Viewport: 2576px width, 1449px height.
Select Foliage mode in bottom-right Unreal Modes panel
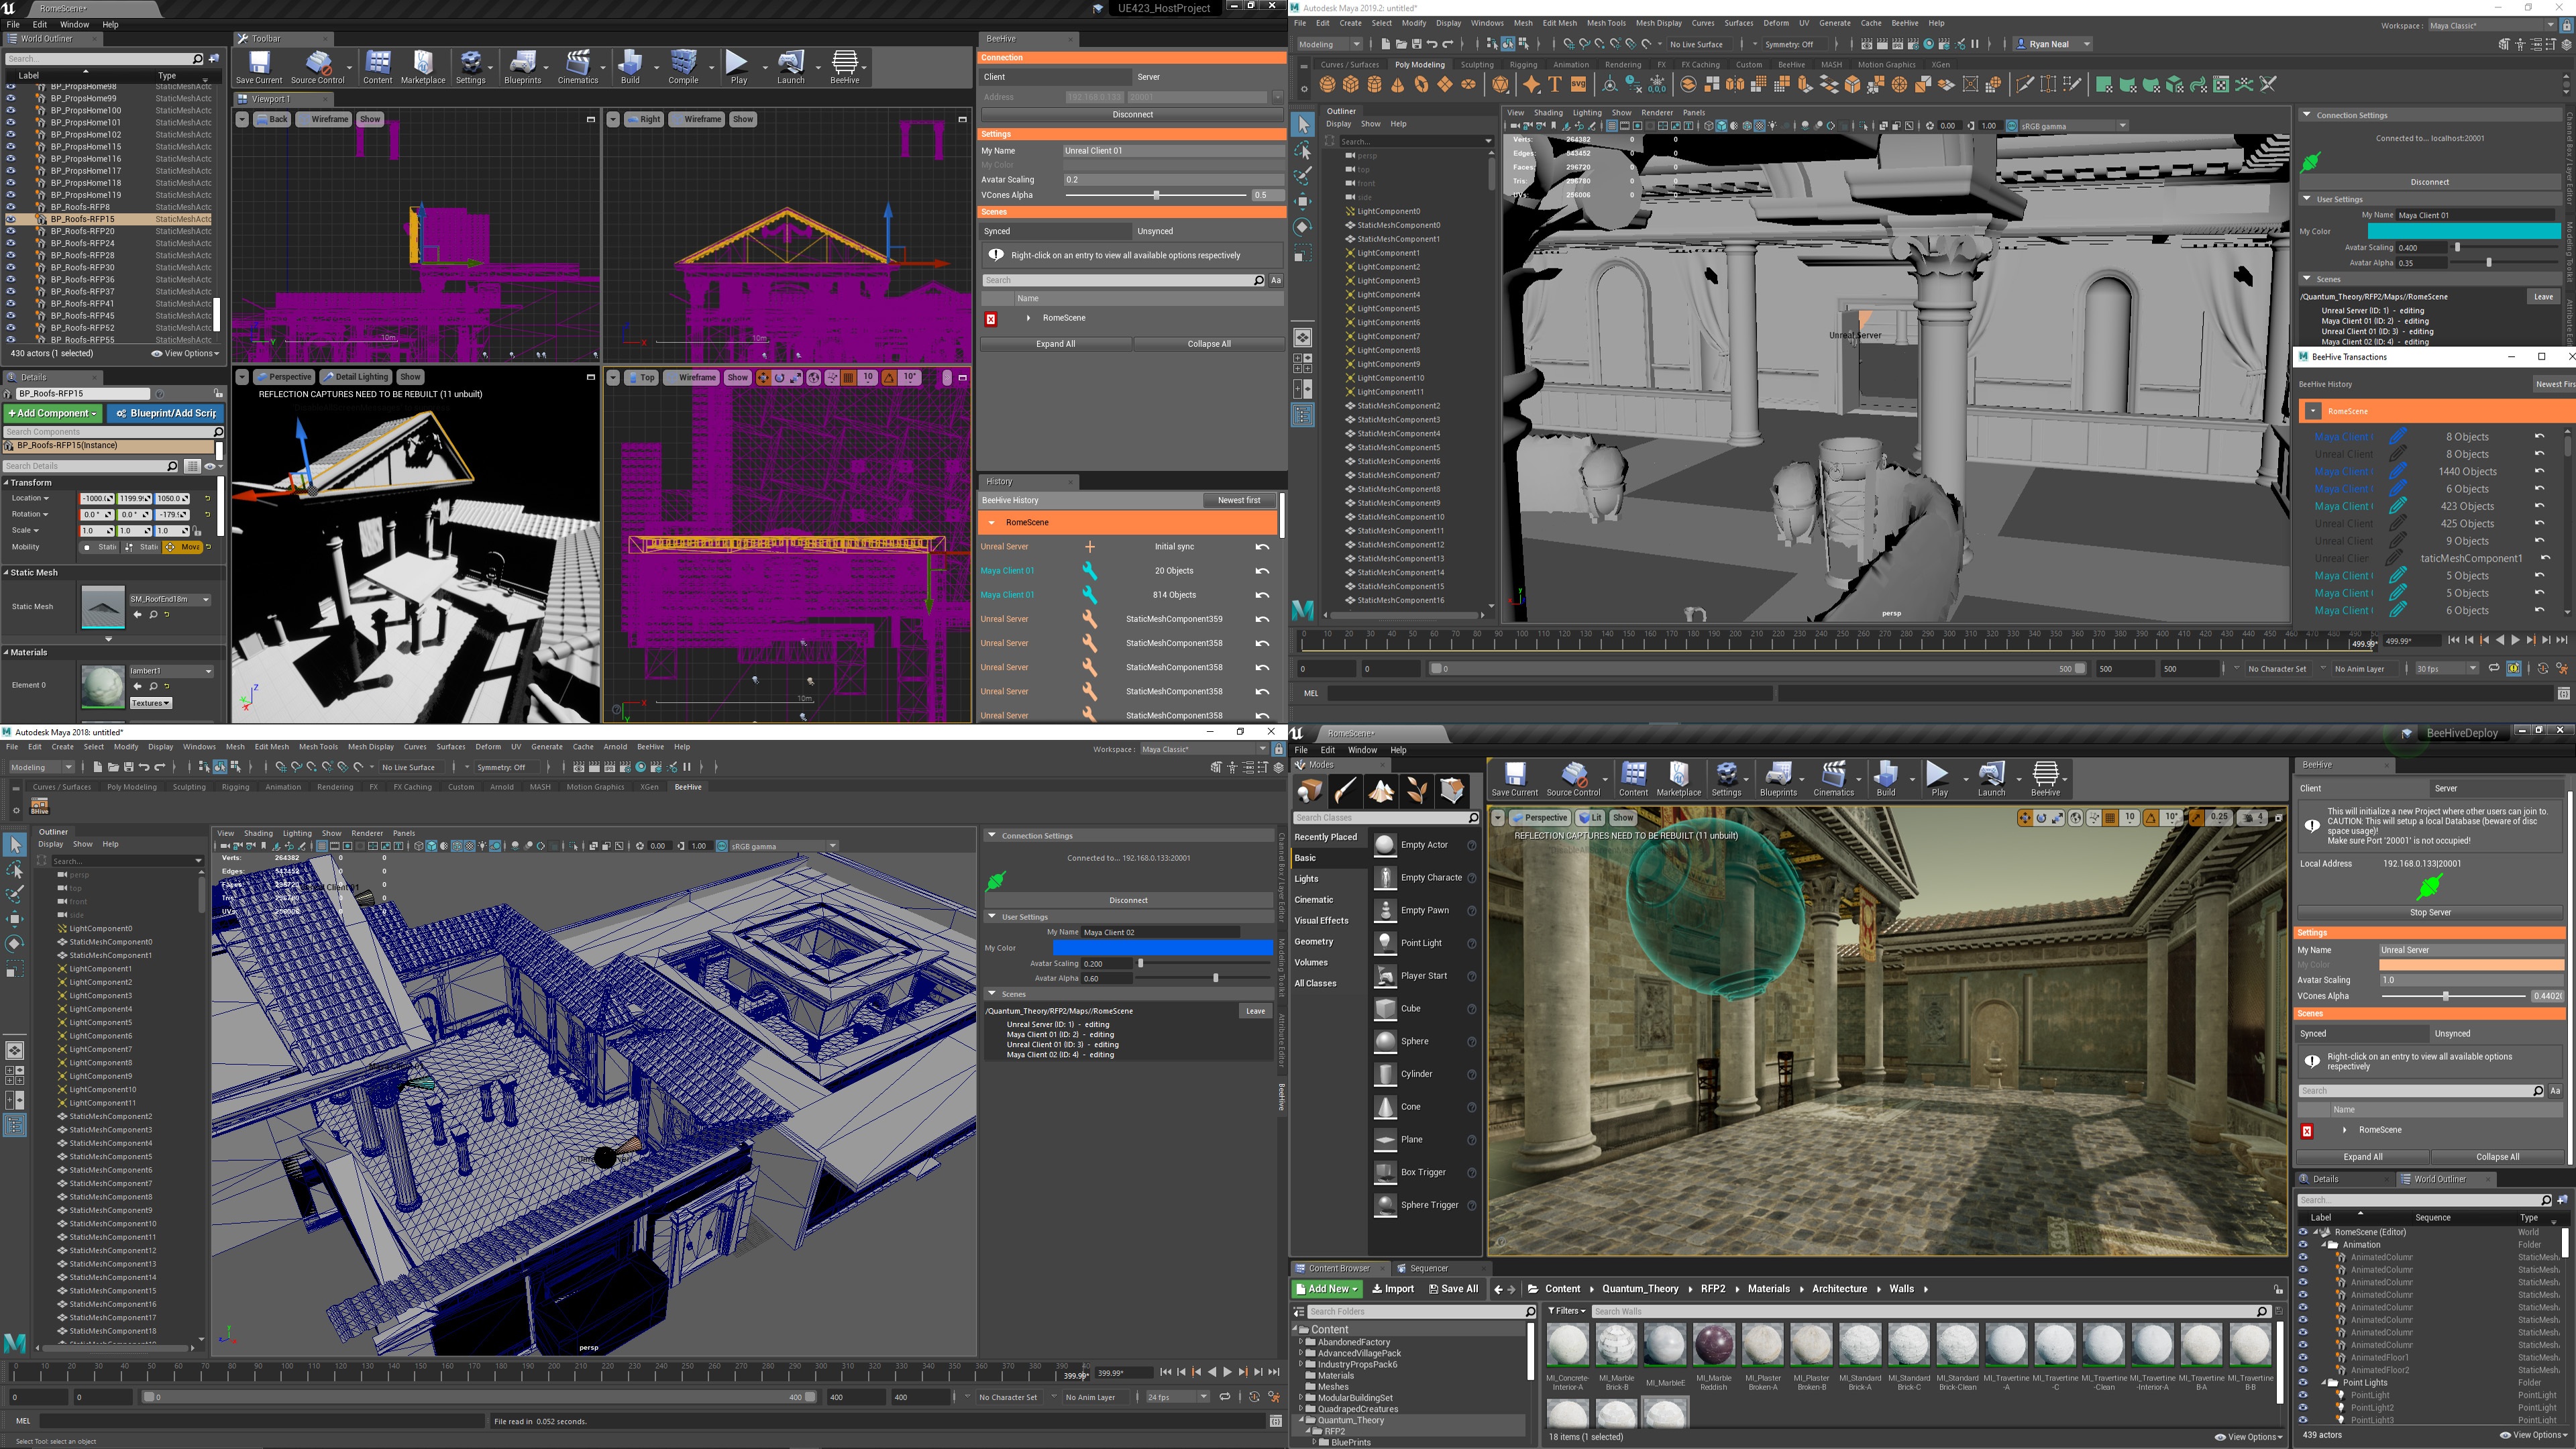point(1417,791)
